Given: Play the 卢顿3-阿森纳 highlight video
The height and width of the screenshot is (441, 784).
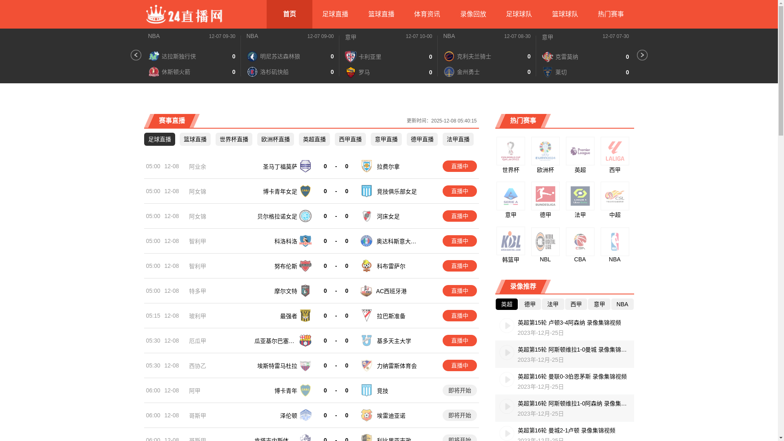Looking at the screenshot, I should coord(507,326).
